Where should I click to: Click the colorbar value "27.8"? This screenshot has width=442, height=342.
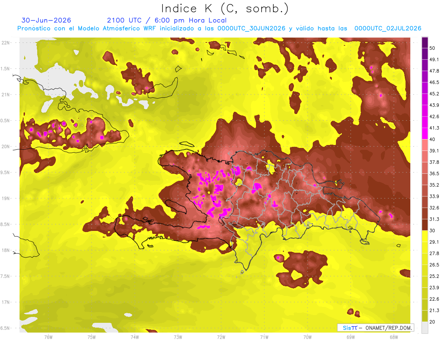point(434,253)
